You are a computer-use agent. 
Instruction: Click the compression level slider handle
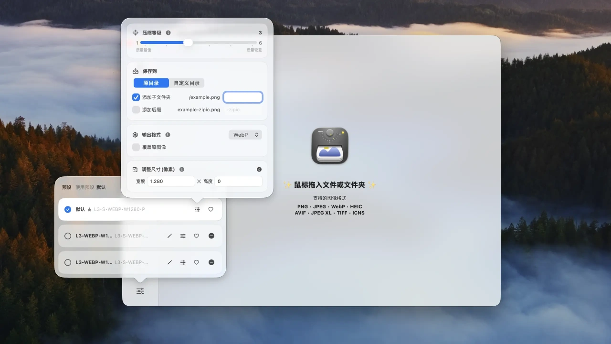tap(188, 43)
